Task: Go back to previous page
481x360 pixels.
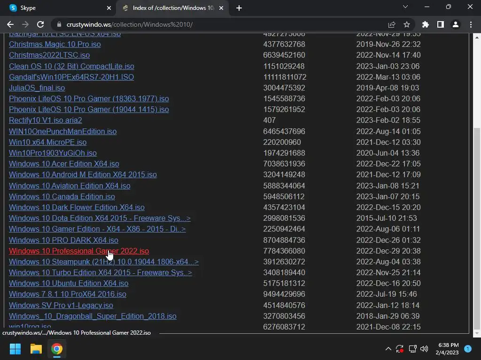Action: point(10,24)
